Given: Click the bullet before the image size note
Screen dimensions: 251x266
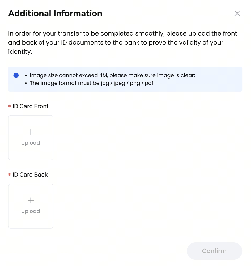Looking at the screenshot, I should click(26, 75).
